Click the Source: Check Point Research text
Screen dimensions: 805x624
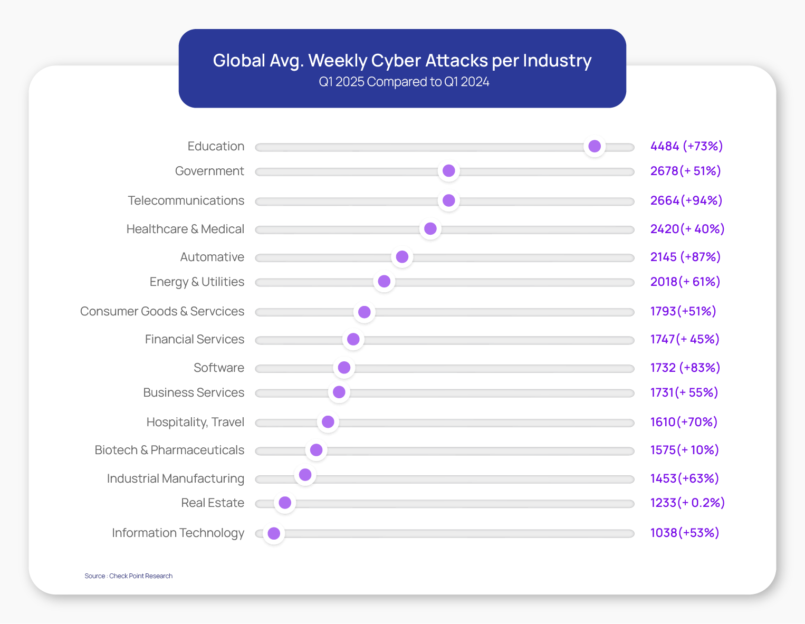pyautogui.click(x=129, y=576)
